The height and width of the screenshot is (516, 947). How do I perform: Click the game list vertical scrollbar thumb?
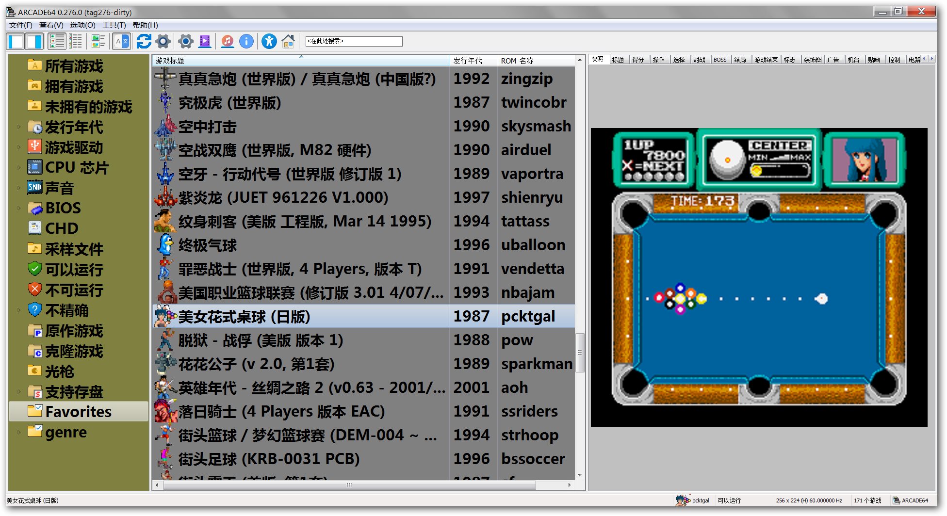coord(580,353)
